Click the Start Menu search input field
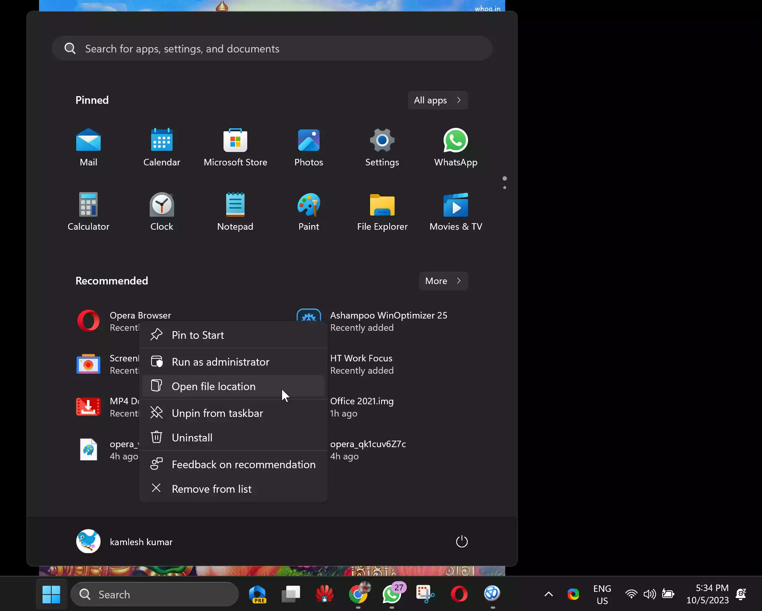Screen dimensions: 762x611 (272, 49)
